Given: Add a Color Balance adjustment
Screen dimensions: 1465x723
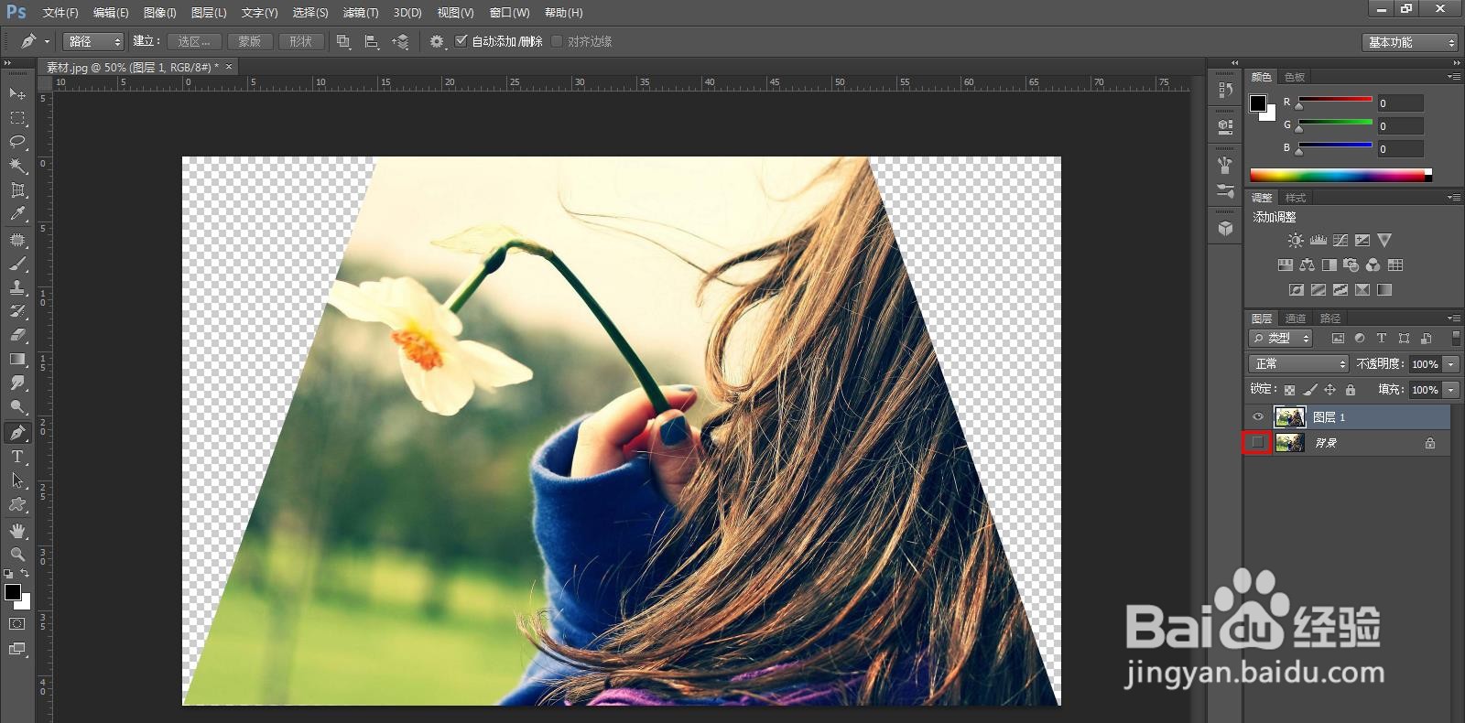Looking at the screenshot, I should pyautogui.click(x=1307, y=265).
